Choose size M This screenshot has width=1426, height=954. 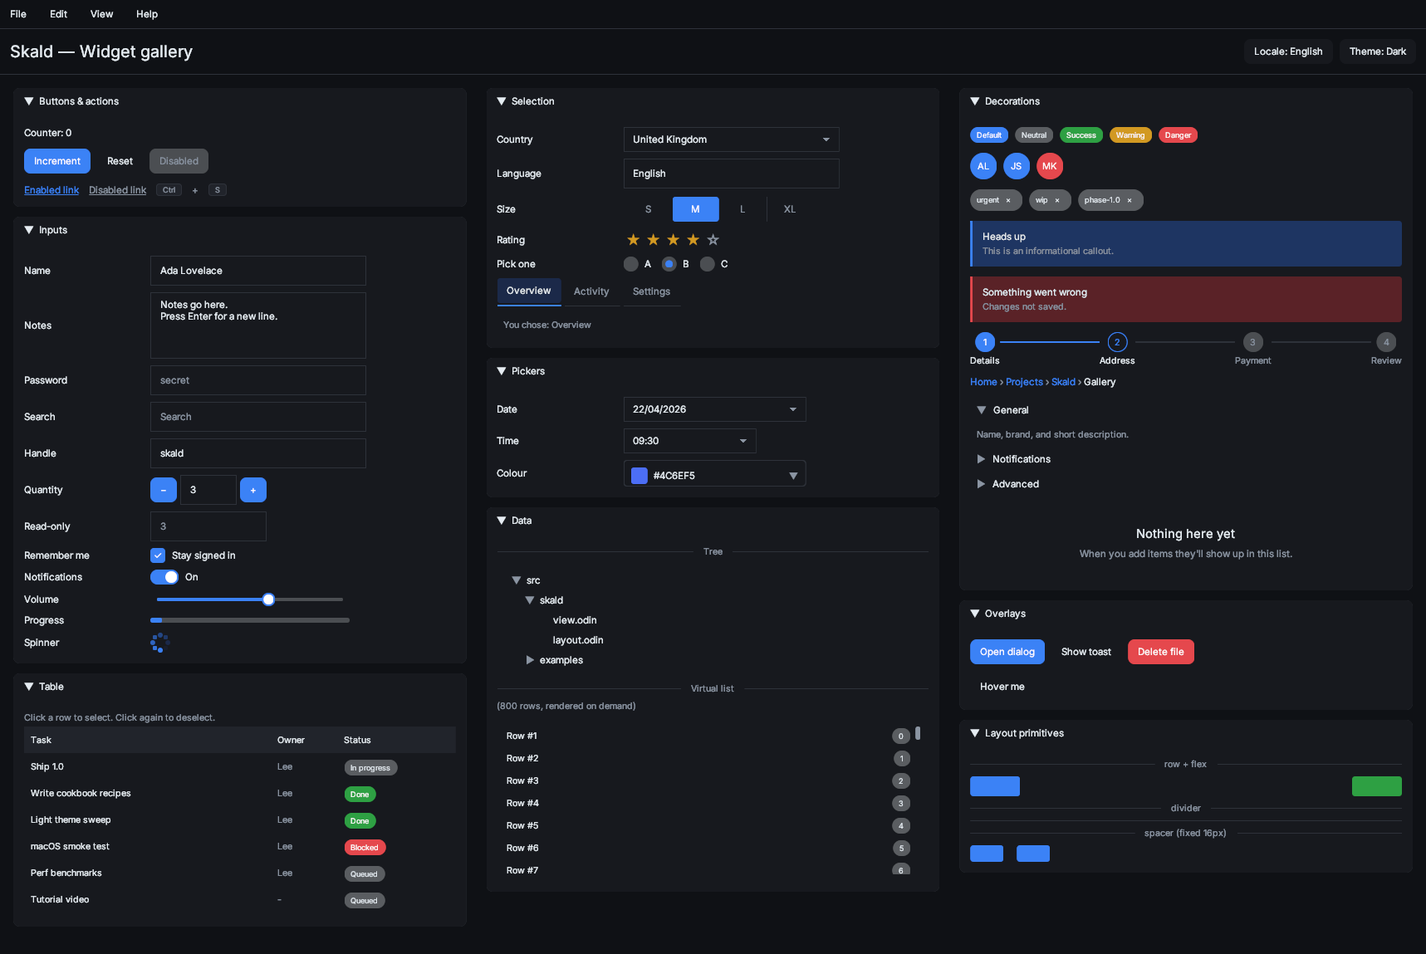tap(696, 209)
